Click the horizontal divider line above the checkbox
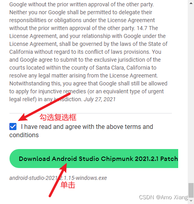The height and width of the screenshot is (204, 194). (x=90, y=113)
